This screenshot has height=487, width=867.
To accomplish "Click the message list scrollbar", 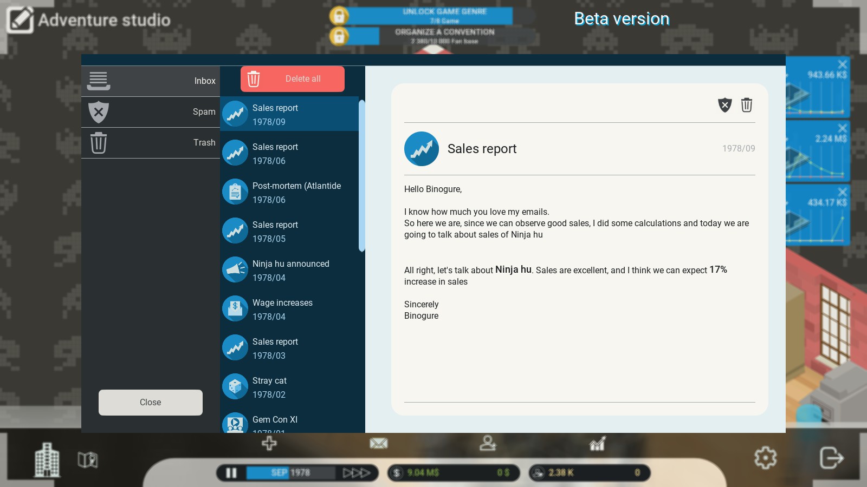I will coord(362,176).
